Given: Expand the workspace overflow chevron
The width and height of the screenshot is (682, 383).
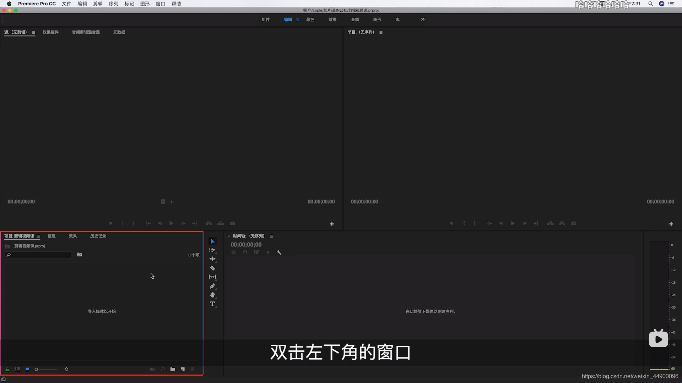Looking at the screenshot, I should click(423, 20).
